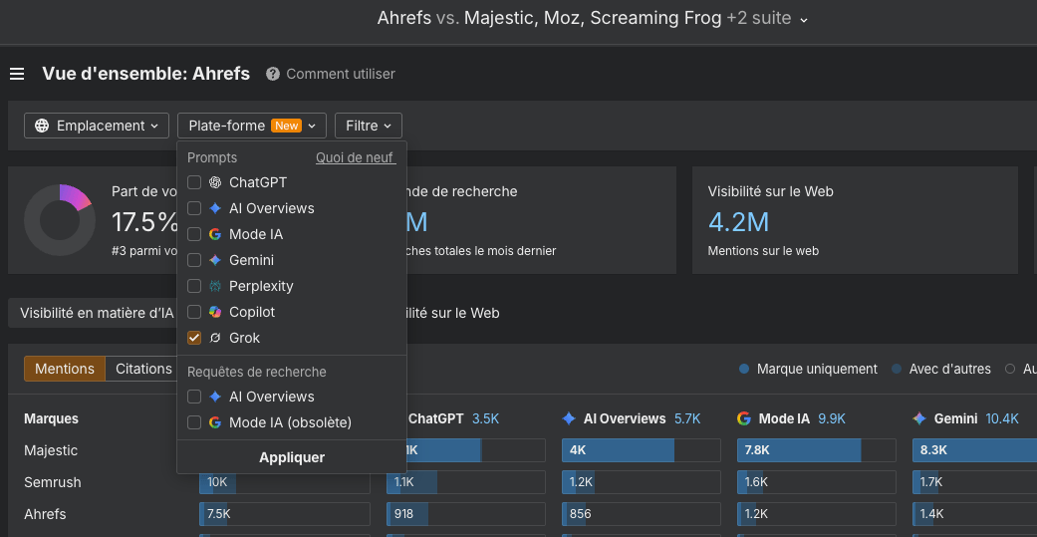Check AI Overviews under Requêtes de recherche

tap(194, 397)
